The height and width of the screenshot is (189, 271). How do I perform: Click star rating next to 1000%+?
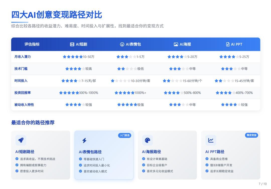[x=124, y=93]
